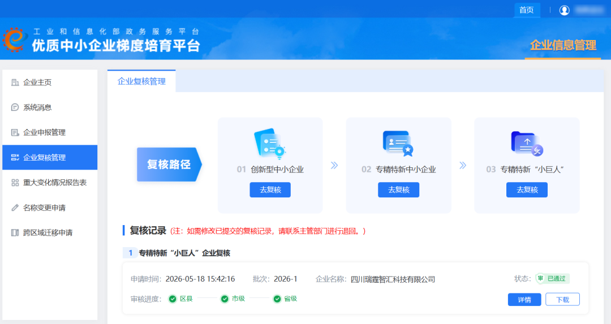Click the 企业复核管理 sidebar icon
This screenshot has height=324, width=611.
(15, 157)
